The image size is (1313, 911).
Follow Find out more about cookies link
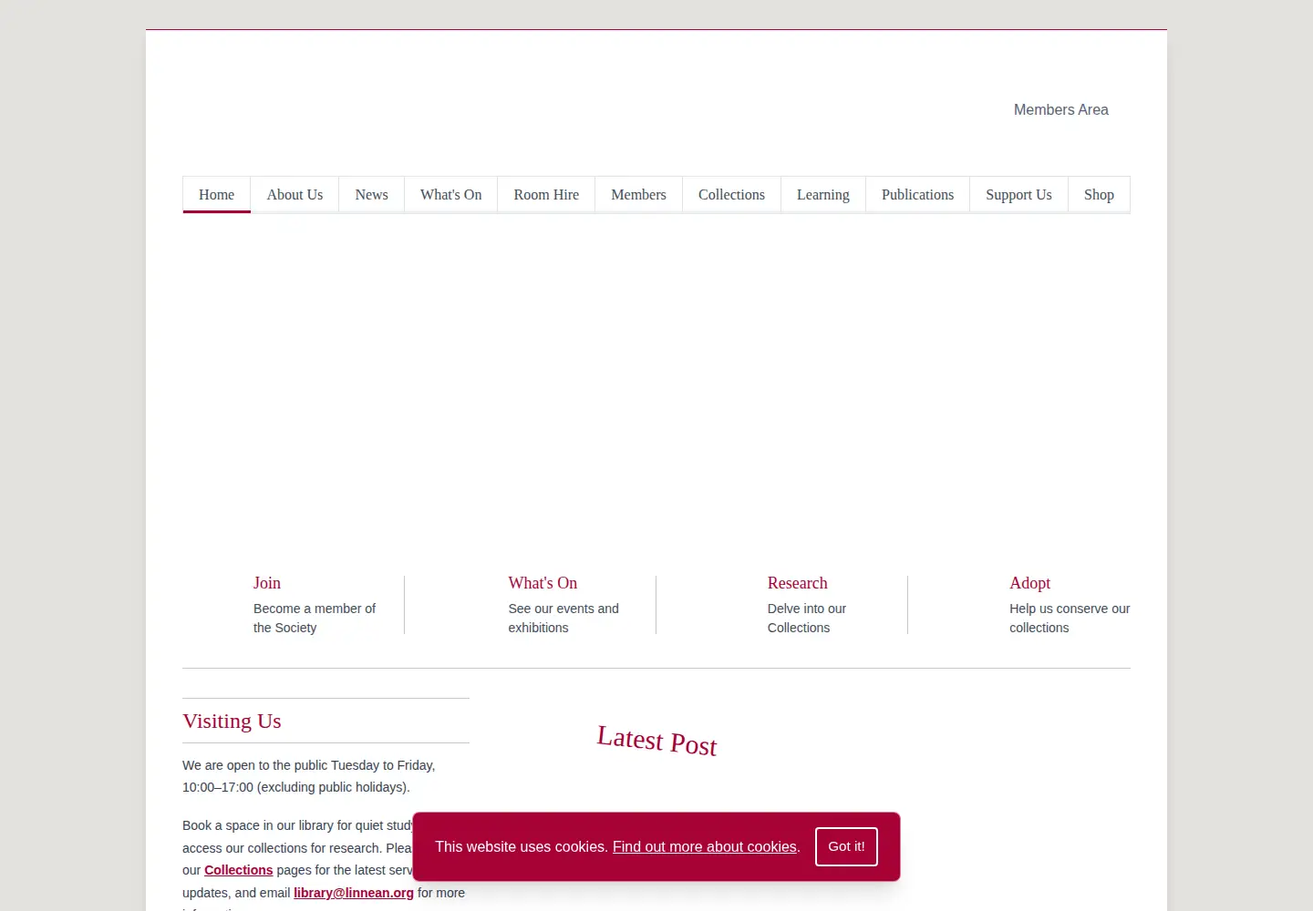click(x=705, y=846)
